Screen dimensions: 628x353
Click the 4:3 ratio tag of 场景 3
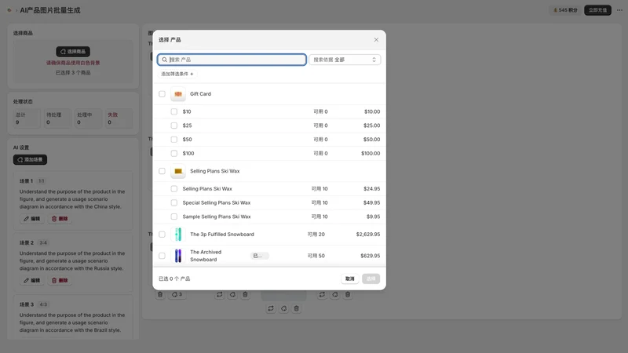point(43,304)
